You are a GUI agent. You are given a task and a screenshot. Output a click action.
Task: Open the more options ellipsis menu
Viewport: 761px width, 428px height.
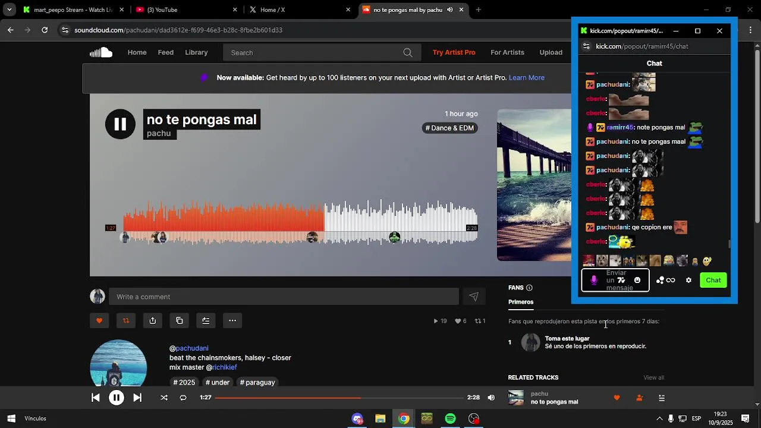point(232,320)
